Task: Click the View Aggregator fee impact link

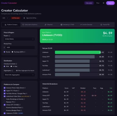Action: [x=25, y=70]
